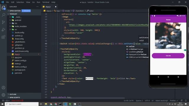Collapse the TODOLIST project section
Image resolution: width=189 pixels, height=106 pixels.
pos(13,14)
